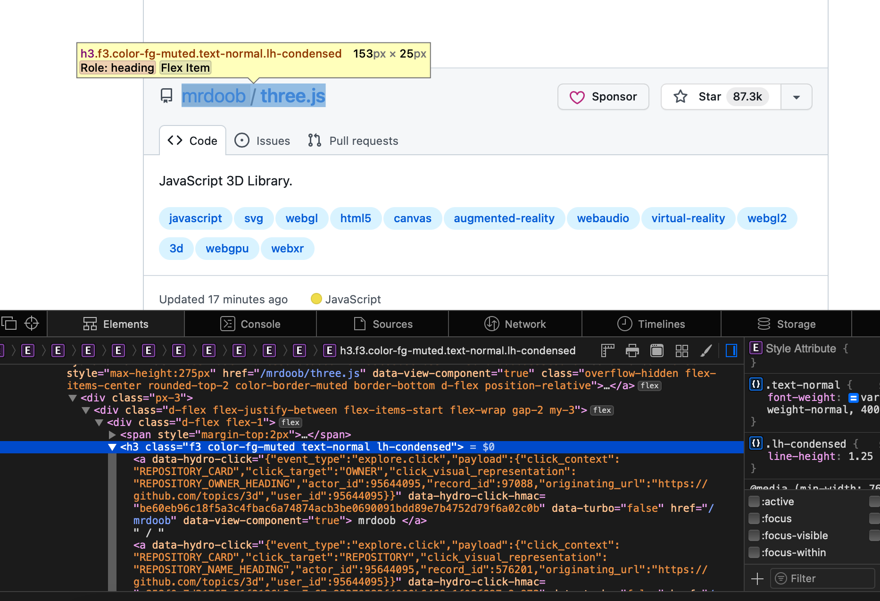Open the javascript topic tag
Image resolution: width=880 pixels, height=601 pixels.
pyautogui.click(x=195, y=218)
